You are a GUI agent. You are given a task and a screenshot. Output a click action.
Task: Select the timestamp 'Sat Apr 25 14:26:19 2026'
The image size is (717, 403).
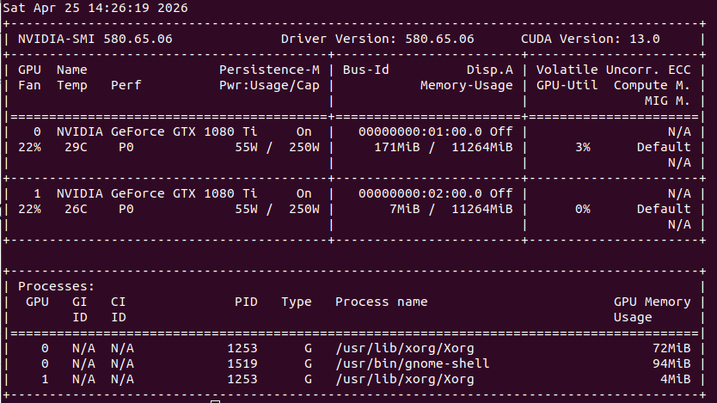click(95, 8)
